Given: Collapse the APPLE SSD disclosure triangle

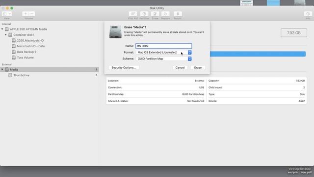Looking at the screenshot, I should click(x=2, y=29).
